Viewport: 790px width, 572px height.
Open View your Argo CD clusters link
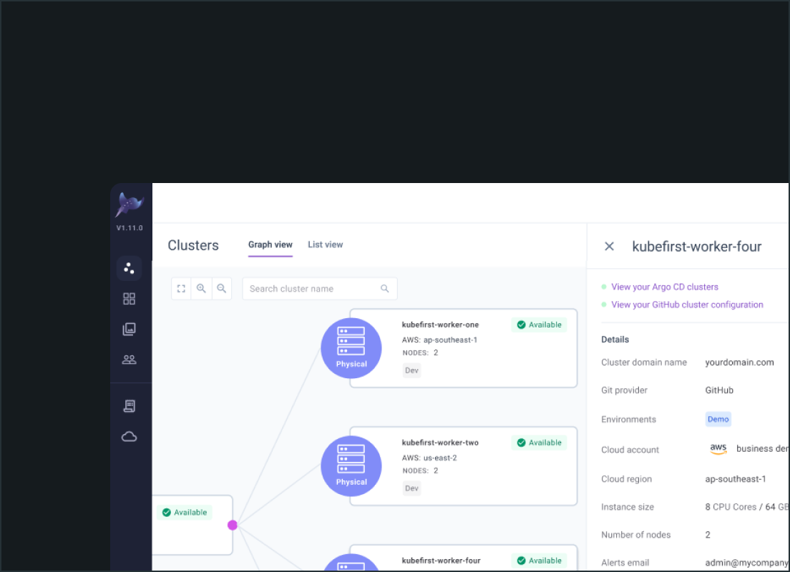pyautogui.click(x=664, y=287)
